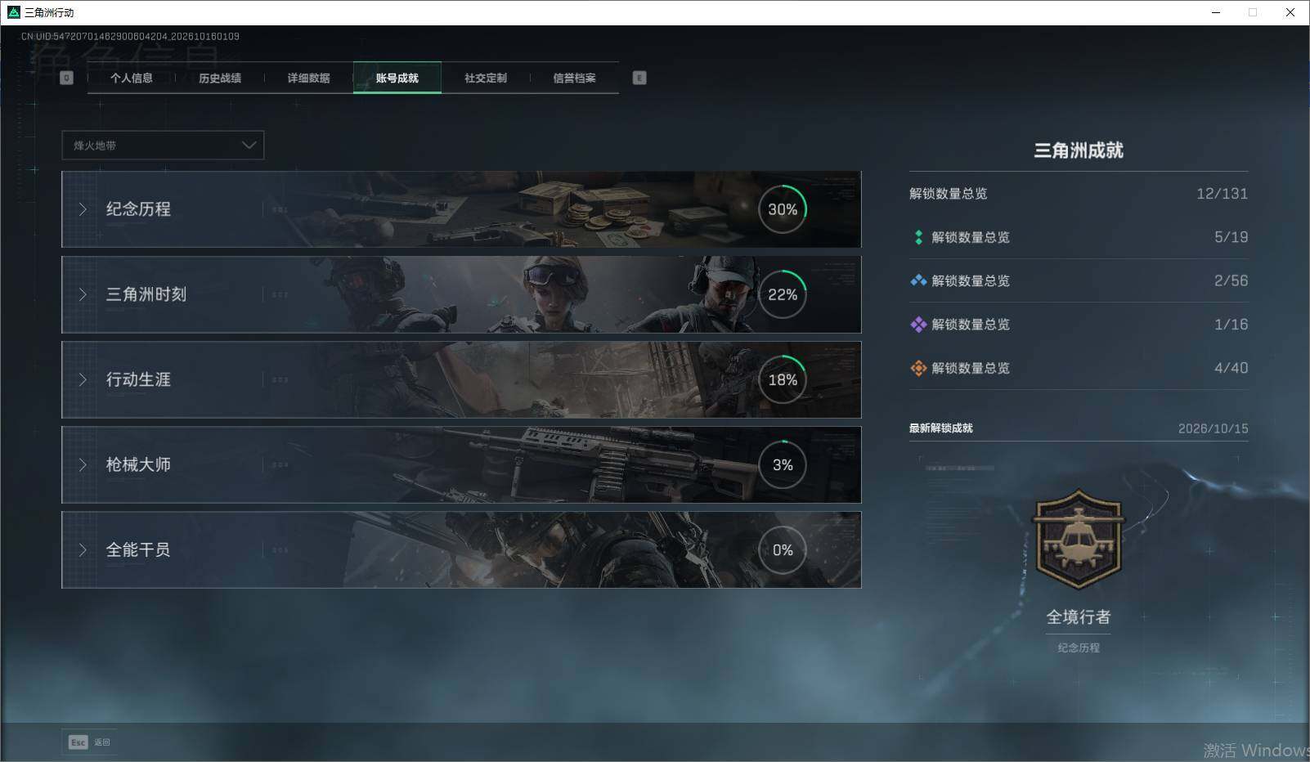The image size is (1310, 762).
Task: Click the 纪念历程 label under the badge
Action: pyautogui.click(x=1079, y=648)
